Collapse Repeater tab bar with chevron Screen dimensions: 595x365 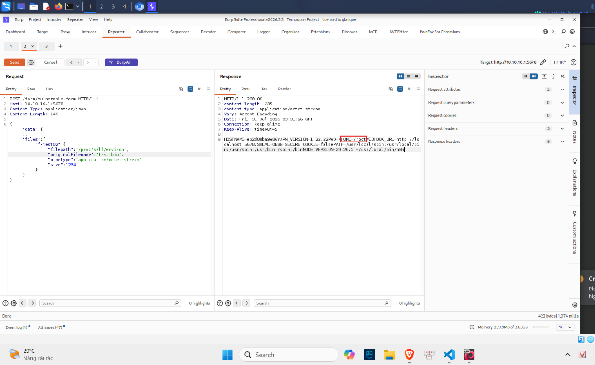[574, 46]
